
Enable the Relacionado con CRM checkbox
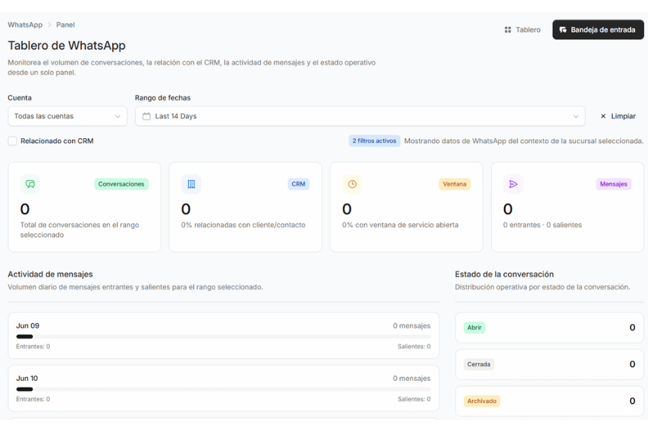point(12,141)
